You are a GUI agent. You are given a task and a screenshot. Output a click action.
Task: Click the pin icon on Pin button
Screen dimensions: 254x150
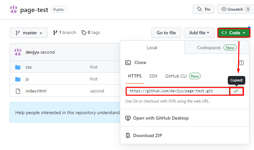200,9
